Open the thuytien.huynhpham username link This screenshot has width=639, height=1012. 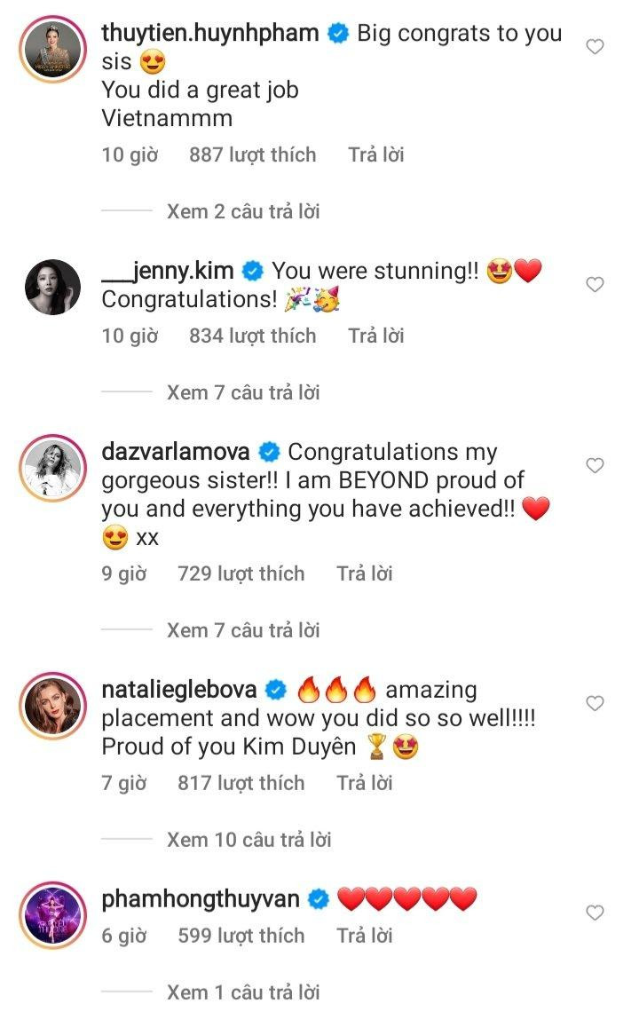click(210, 34)
